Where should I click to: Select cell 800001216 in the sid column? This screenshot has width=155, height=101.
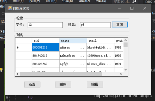click(x=46, y=47)
